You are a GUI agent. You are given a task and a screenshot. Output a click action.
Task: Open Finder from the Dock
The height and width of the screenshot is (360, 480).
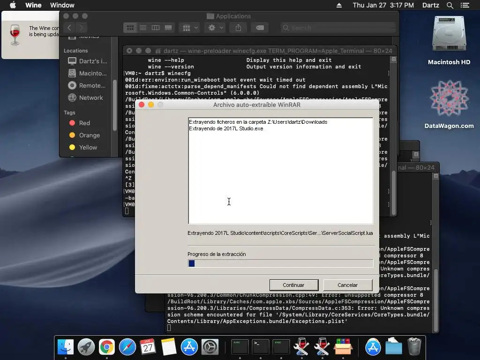(x=66, y=347)
